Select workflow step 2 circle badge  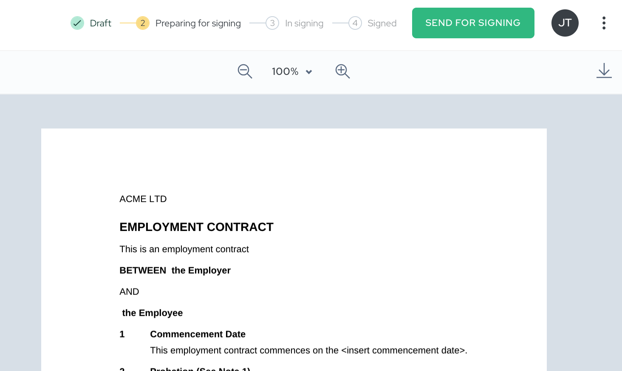point(142,23)
